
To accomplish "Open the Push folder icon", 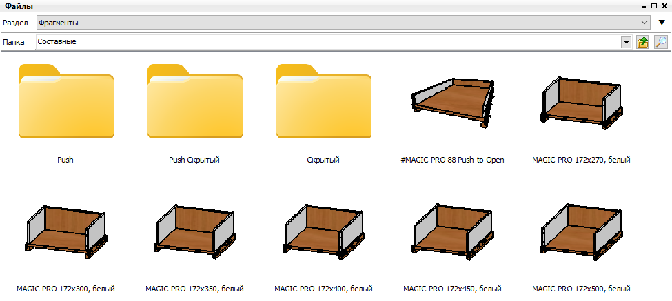I will (66, 101).
